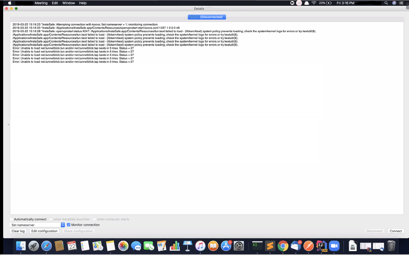Screen dimensions: 409x255
Task: Open Wi-Fi status menu in menu bar
Action: pos(314,3)
